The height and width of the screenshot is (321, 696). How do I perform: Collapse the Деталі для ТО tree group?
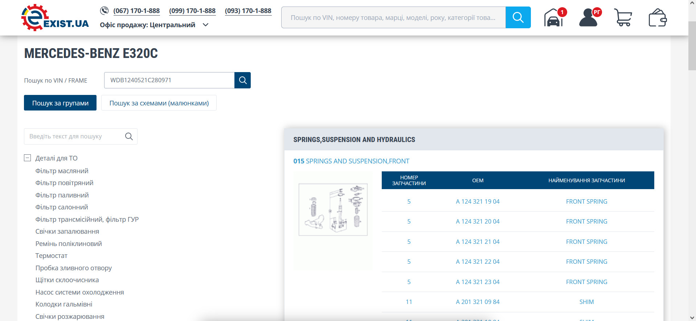point(28,158)
